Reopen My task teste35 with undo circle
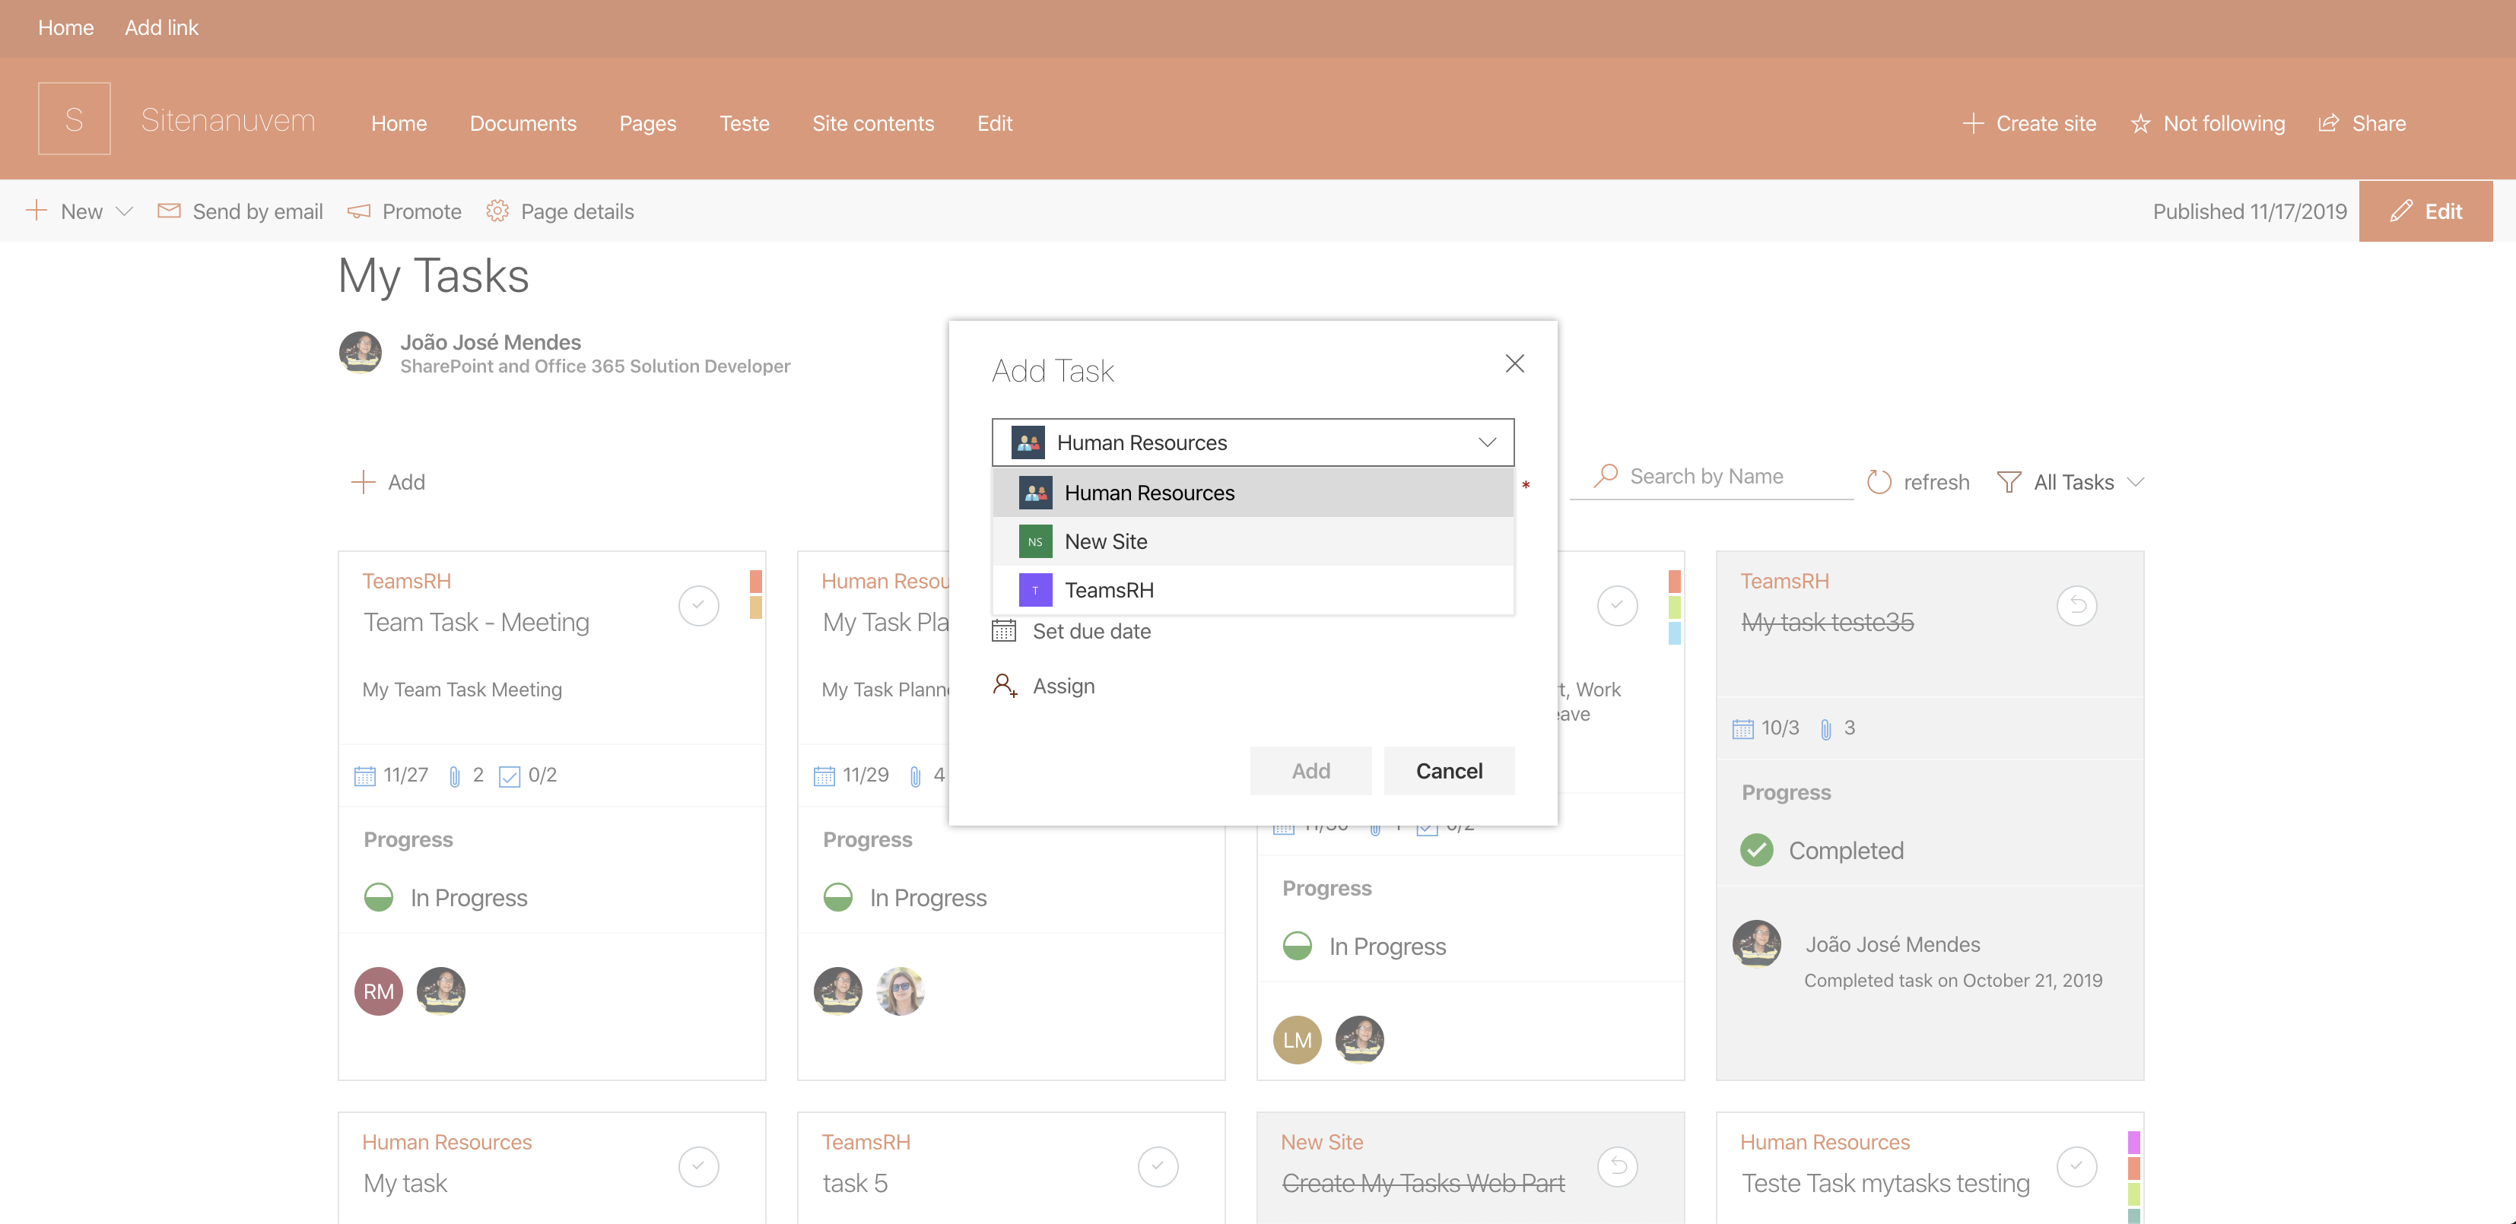 pyautogui.click(x=2076, y=605)
